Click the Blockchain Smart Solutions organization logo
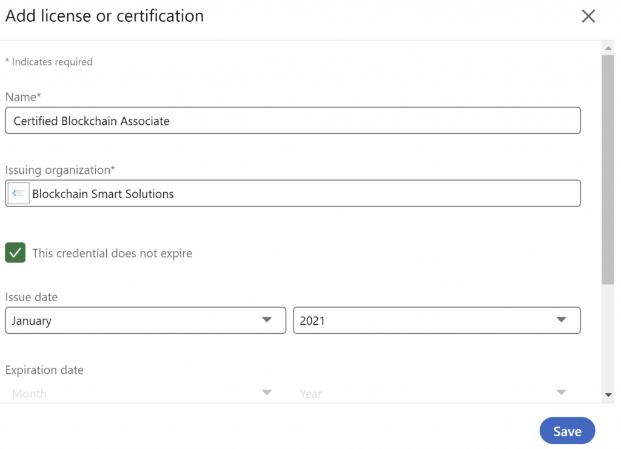This screenshot has width=621, height=449. [18, 193]
